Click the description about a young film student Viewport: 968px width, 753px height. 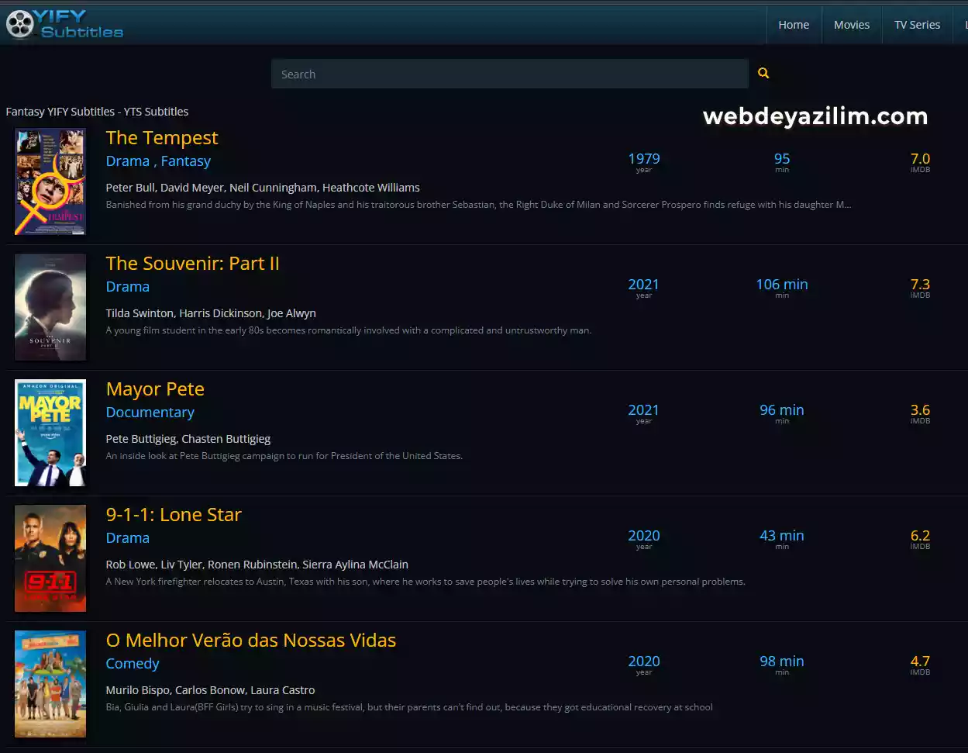[349, 330]
